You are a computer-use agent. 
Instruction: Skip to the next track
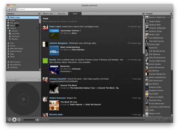19,120
